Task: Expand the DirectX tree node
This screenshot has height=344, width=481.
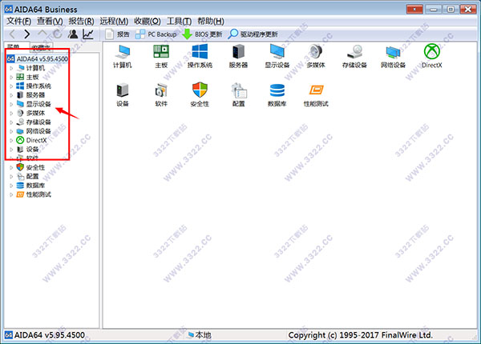Action: point(11,140)
